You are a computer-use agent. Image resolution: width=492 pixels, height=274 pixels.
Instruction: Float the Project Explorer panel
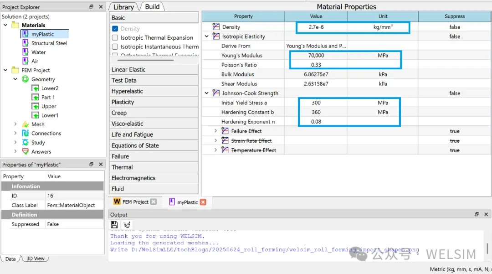click(x=91, y=6)
